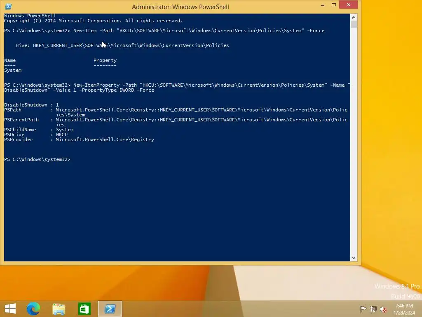Click the Administrator: Windows PowerShell title
Image resolution: width=422 pixels, height=317 pixels.
pos(181,7)
